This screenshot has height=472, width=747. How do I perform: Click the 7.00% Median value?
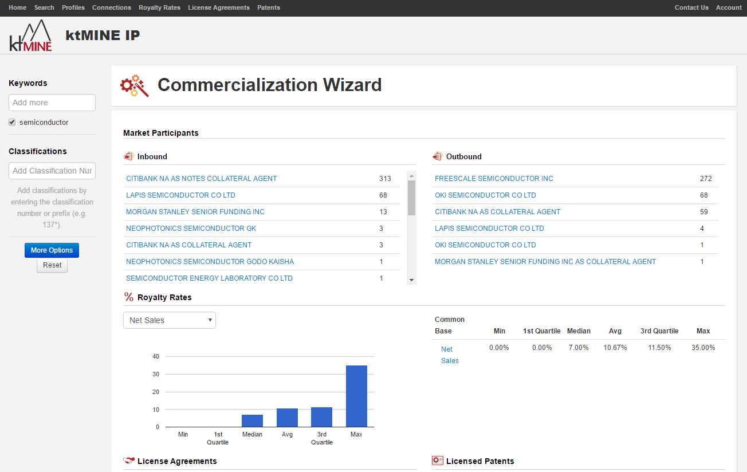point(579,348)
